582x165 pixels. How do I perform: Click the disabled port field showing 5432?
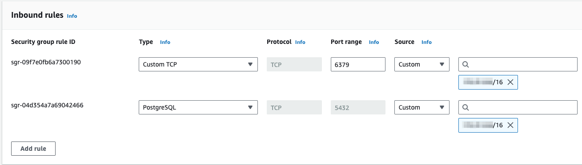coord(358,107)
